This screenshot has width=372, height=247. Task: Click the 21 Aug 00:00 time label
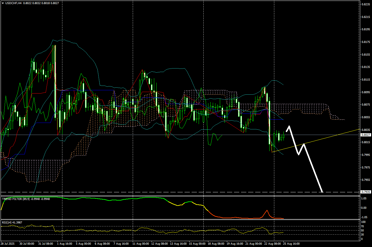[253, 244]
